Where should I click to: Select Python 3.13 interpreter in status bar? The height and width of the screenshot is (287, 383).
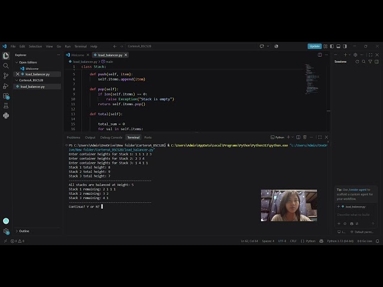(341, 241)
